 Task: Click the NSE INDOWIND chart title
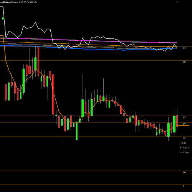28,2
